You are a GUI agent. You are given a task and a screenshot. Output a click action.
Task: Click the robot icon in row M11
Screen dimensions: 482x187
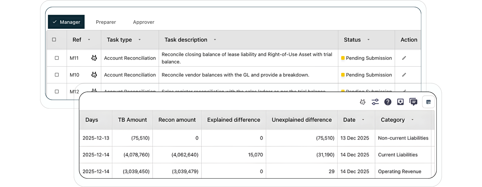(x=94, y=58)
